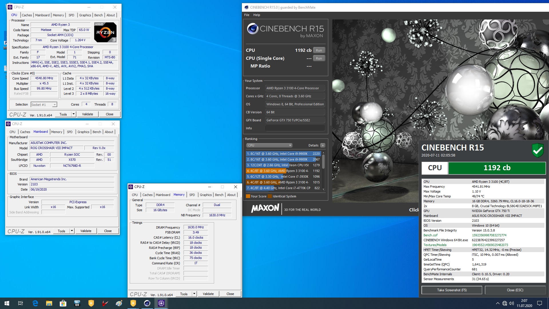This screenshot has width=549, height=309.
Task: Click Validate in top CPU-Z window
Action: coord(87,114)
